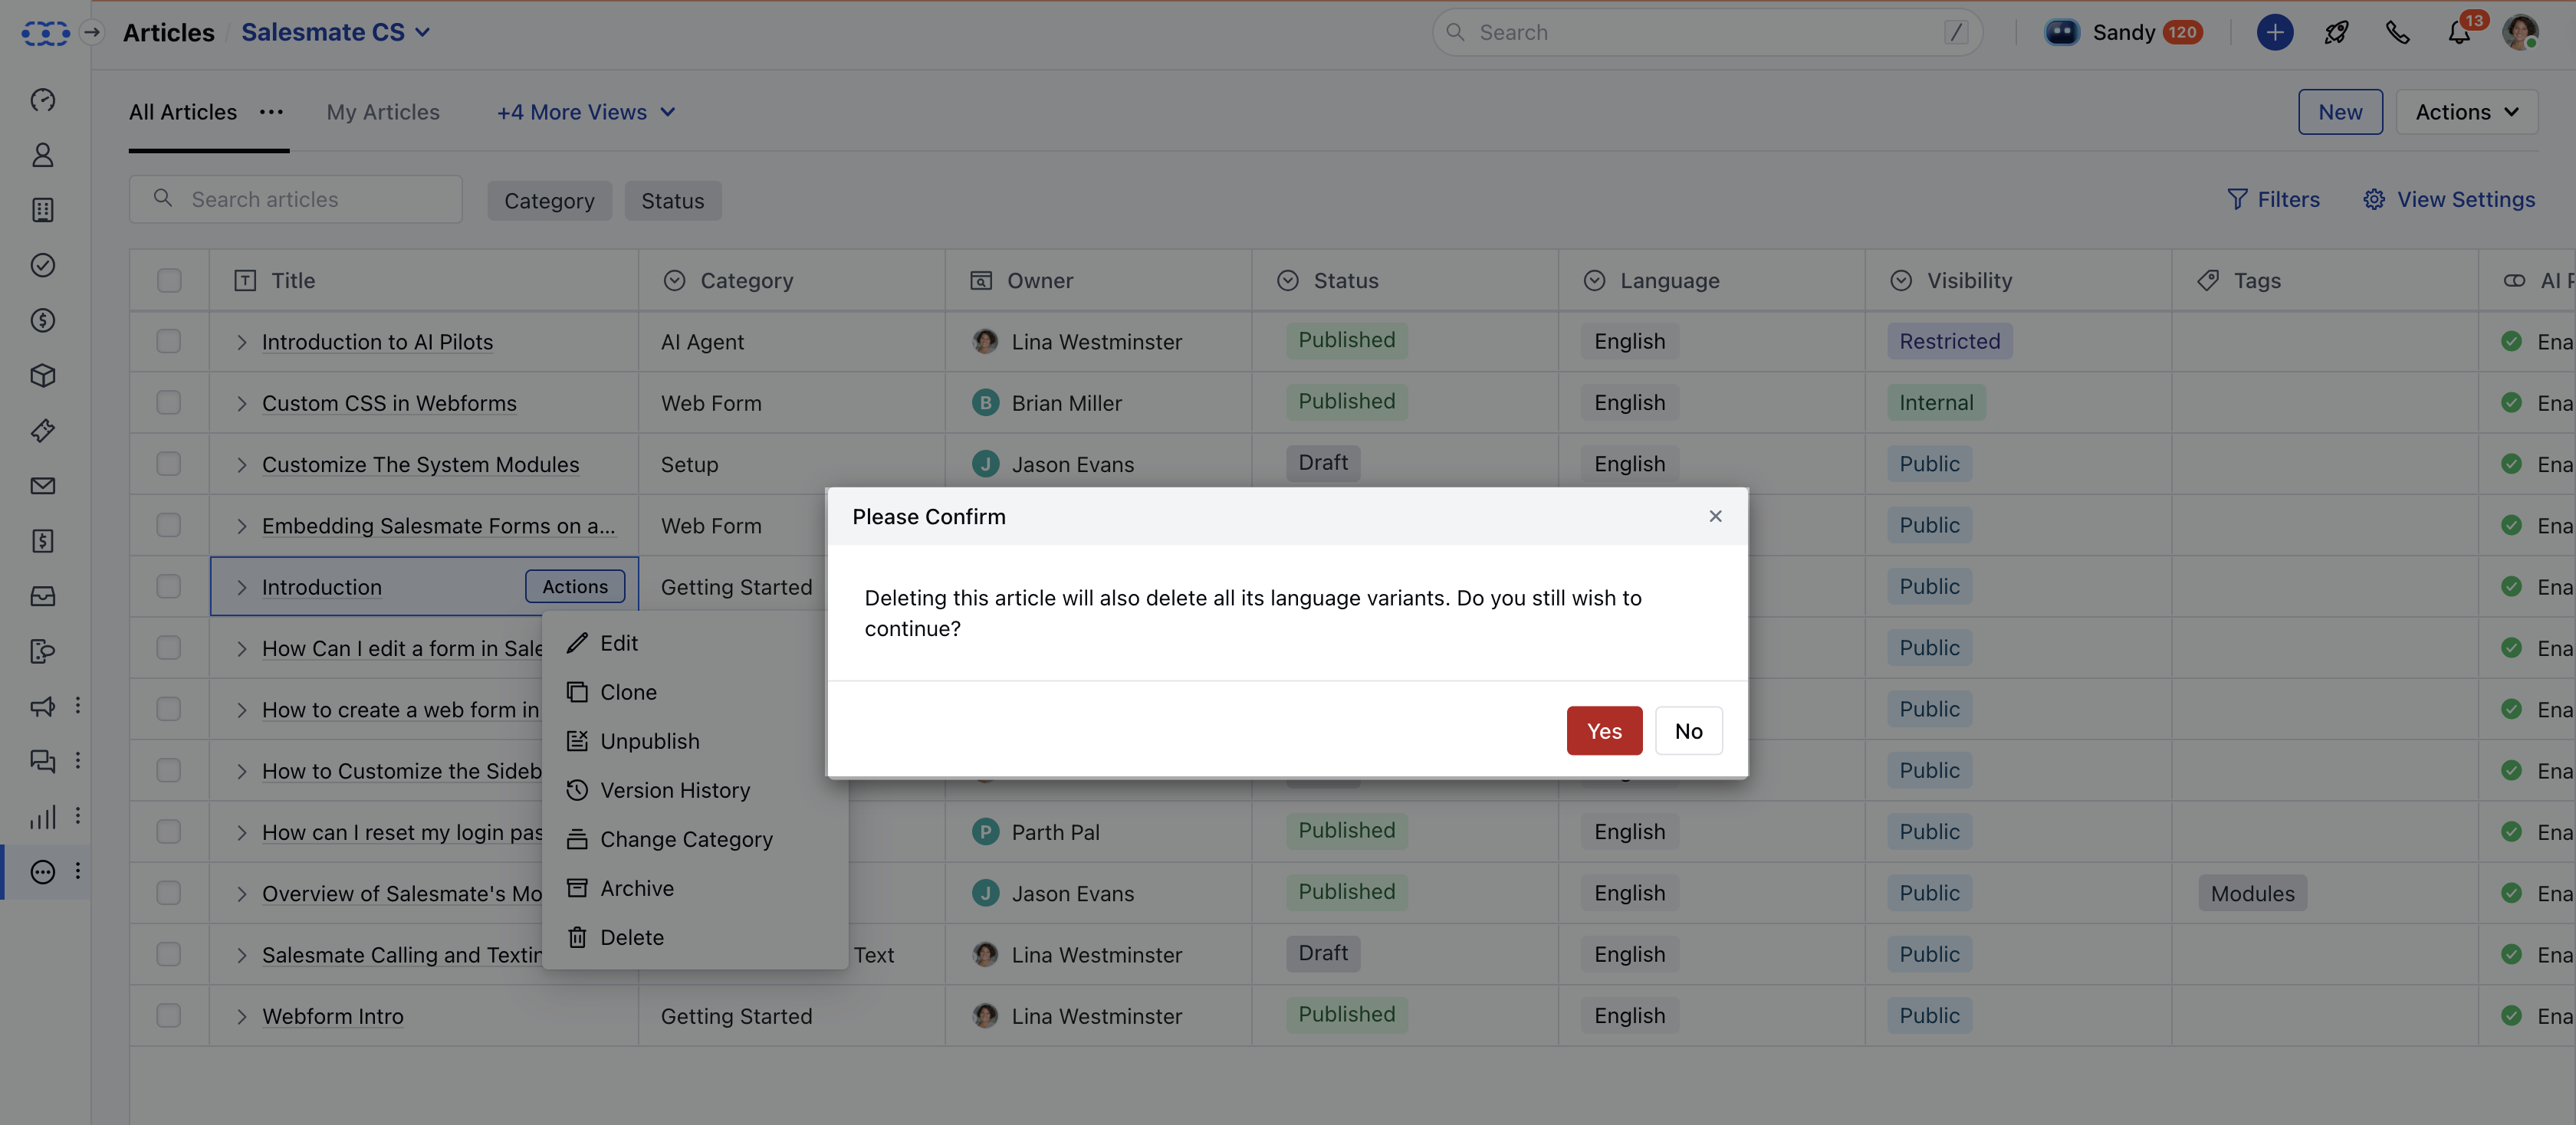The height and width of the screenshot is (1125, 2576).
Task: Open the +4 More Views dropdown
Action: point(586,112)
